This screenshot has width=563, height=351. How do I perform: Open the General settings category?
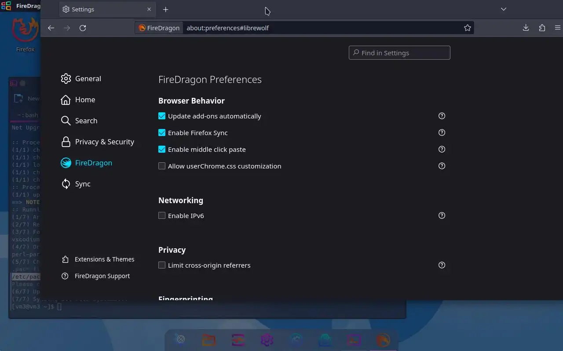click(81, 79)
